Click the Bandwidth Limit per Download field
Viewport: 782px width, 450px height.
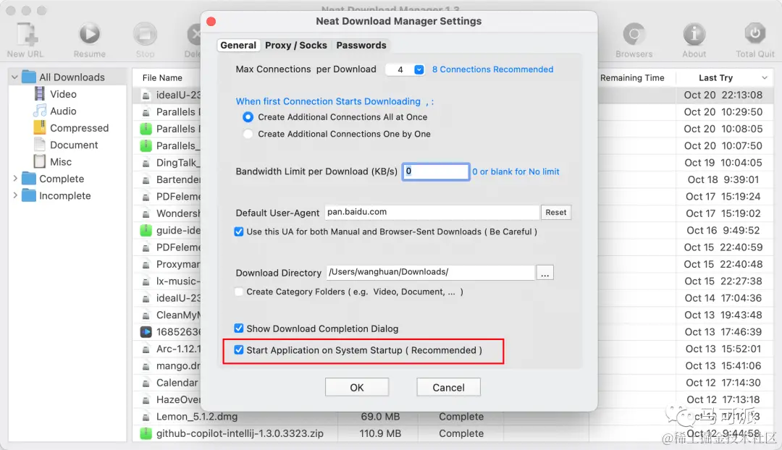click(436, 171)
